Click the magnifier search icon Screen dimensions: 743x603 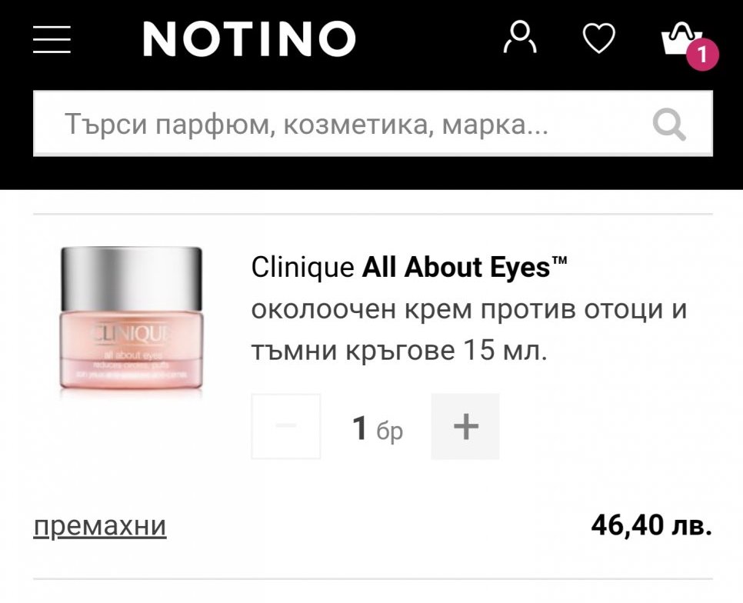tap(669, 125)
